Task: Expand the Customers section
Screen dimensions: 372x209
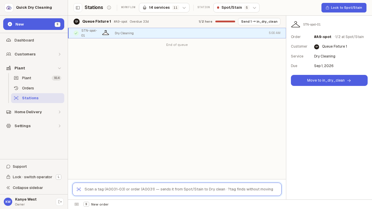Action: coord(34,54)
